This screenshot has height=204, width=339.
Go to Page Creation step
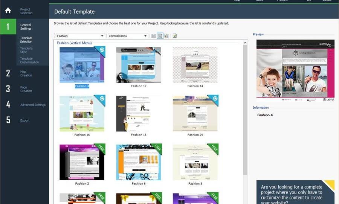click(26, 89)
